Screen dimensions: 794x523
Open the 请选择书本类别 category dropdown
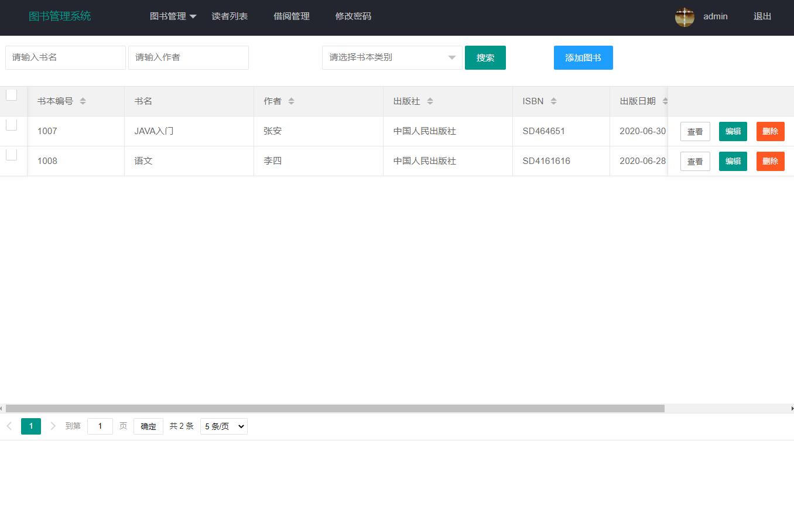[x=391, y=57]
